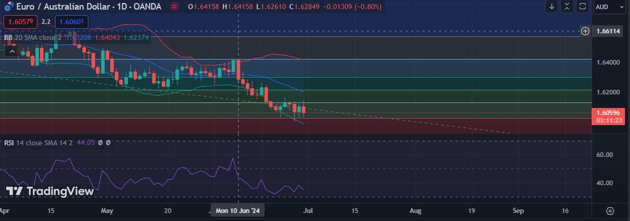The width and height of the screenshot is (630, 221).
Task: Click the countdown timer 03:11:23
Action: click(608, 121)
